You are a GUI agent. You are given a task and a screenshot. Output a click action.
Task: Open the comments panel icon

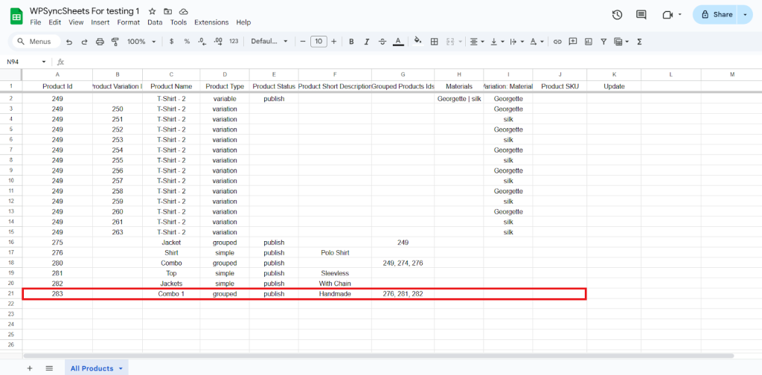(x=641, y=15)
